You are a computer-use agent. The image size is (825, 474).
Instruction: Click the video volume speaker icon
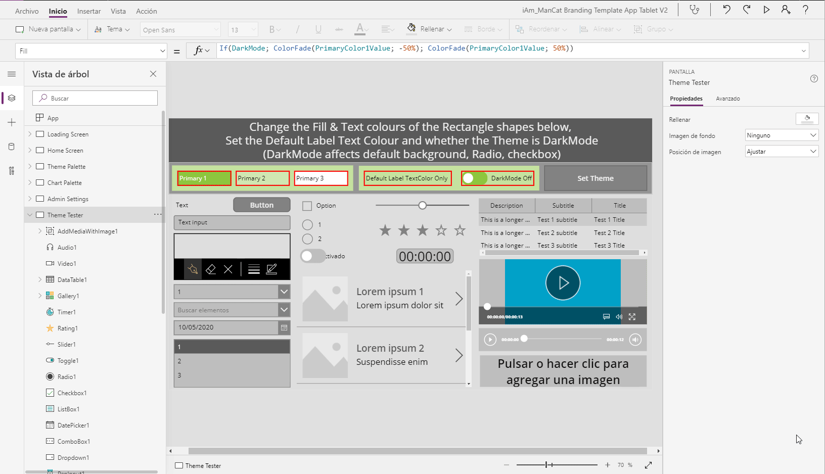coord(619,317)
